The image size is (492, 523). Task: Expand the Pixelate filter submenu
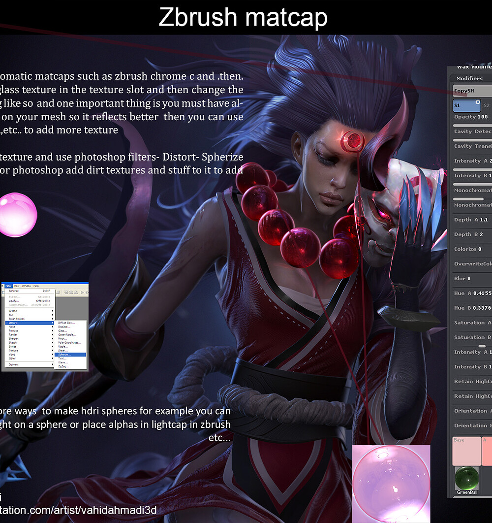[x=30, y=330]
